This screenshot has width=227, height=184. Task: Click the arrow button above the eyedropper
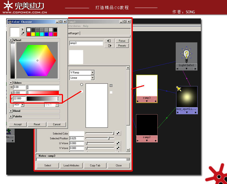(23, 29)
